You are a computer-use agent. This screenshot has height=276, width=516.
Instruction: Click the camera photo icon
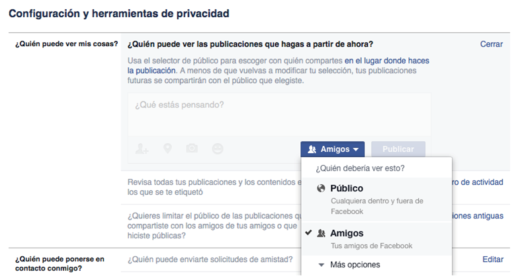[192, 149]
